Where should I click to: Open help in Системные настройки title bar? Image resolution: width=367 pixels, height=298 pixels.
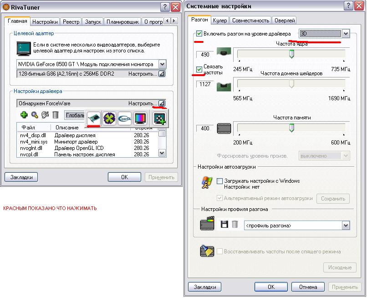(x=348, y=6)
